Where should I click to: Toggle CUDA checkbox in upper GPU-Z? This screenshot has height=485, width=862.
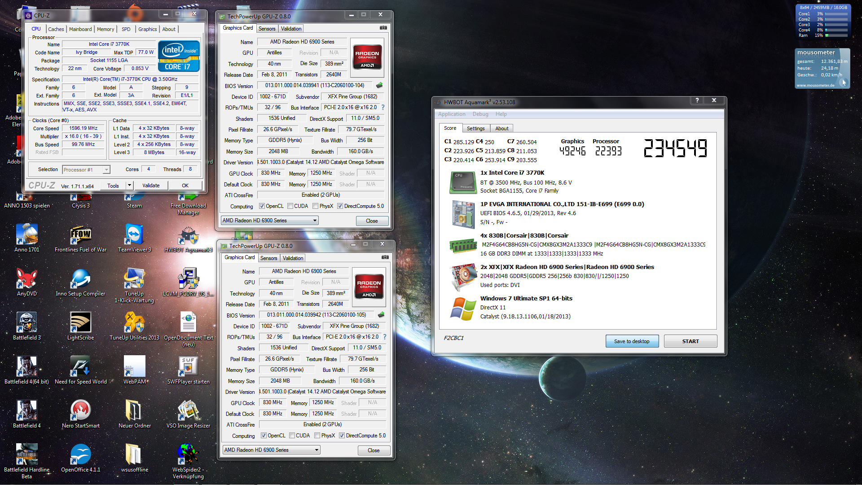pos(290,206)
